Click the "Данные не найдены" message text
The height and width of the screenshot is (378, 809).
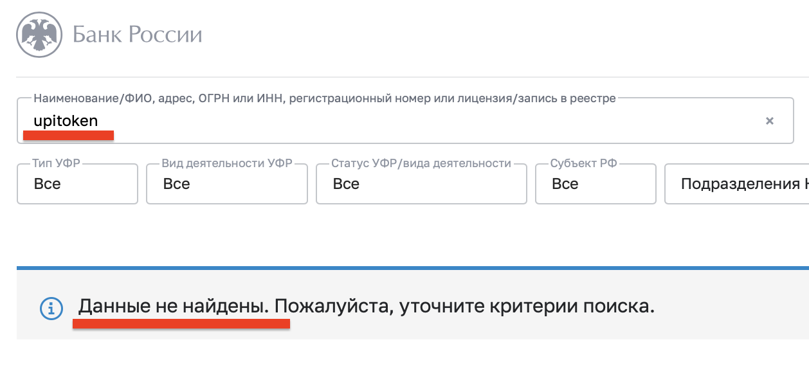pos(172,307)
